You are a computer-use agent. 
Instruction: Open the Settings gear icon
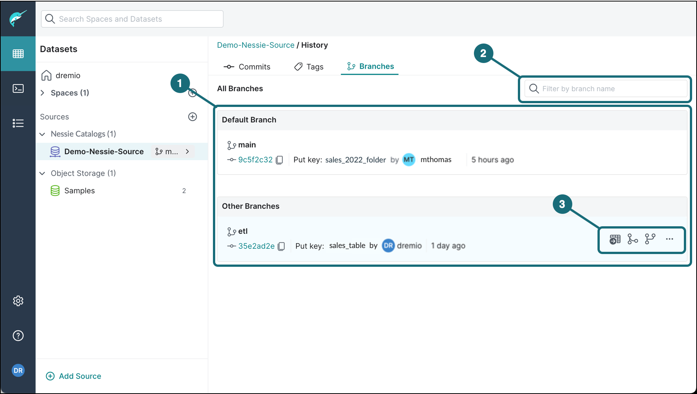[x=18, y=301]
